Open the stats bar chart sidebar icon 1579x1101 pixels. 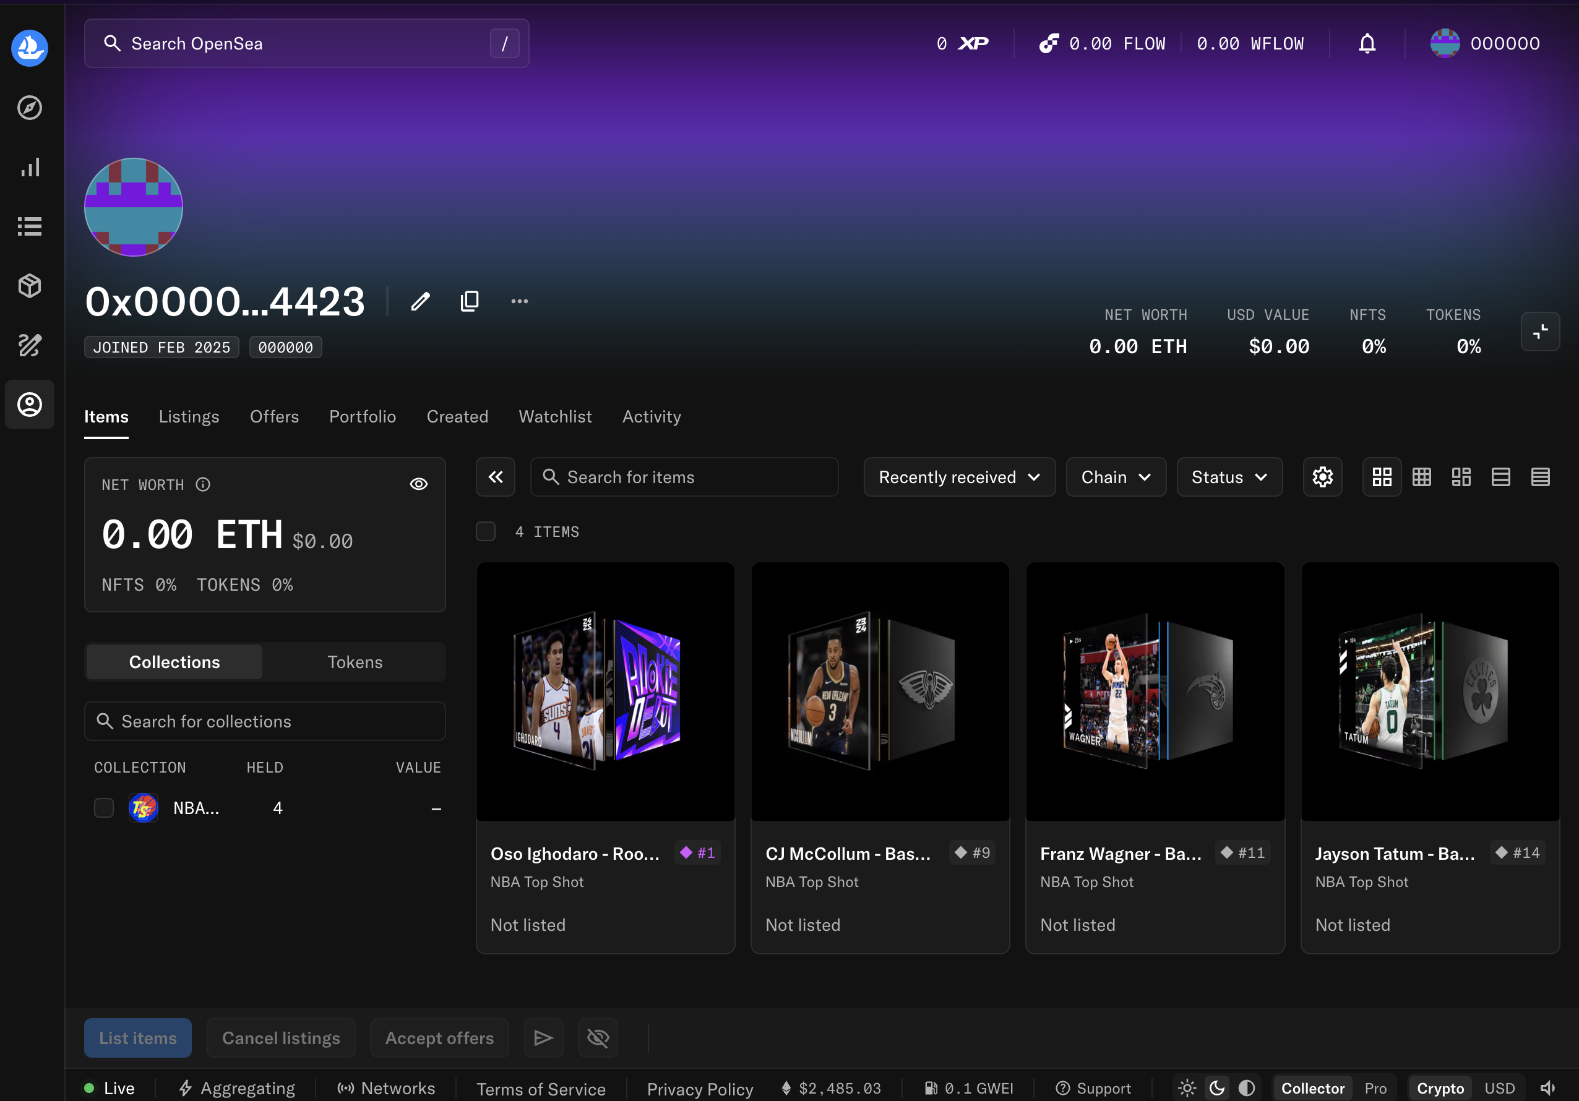coord(30,167)
